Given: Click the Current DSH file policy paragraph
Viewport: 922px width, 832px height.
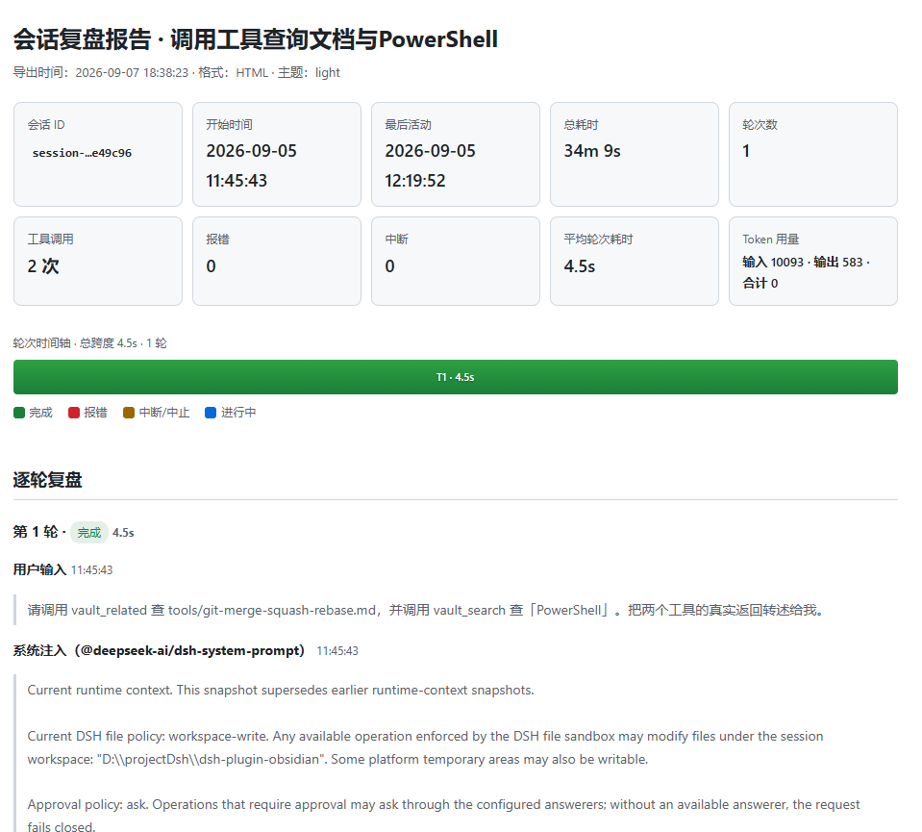Looking at the screenshot, I should pos(425,748).
